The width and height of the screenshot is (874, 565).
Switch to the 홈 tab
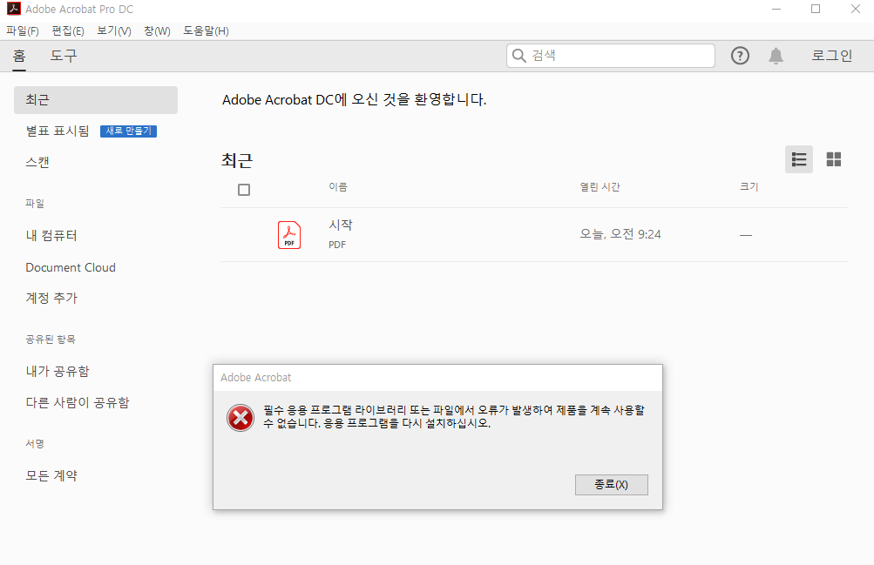[x=19, y=56]
